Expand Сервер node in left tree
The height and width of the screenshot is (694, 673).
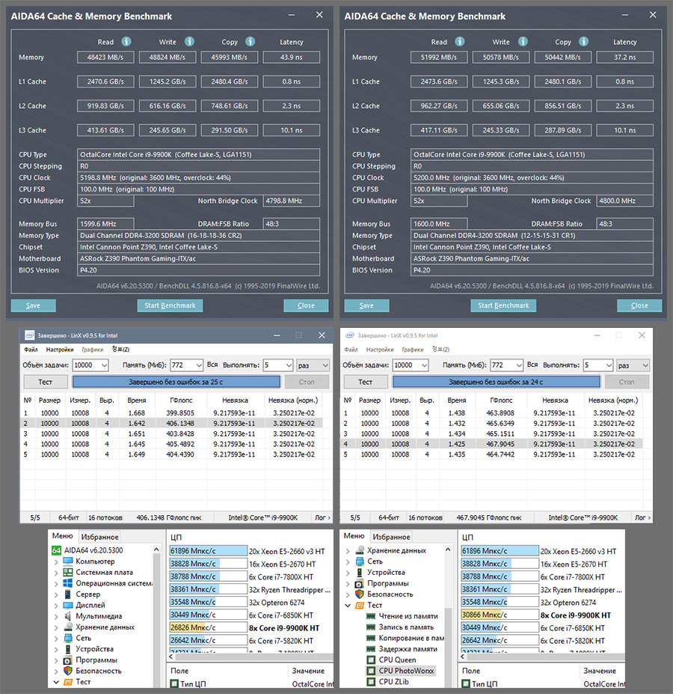(56, 594)
